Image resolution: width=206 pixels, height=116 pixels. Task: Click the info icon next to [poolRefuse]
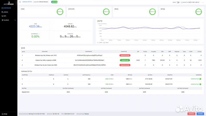(39, 34)
